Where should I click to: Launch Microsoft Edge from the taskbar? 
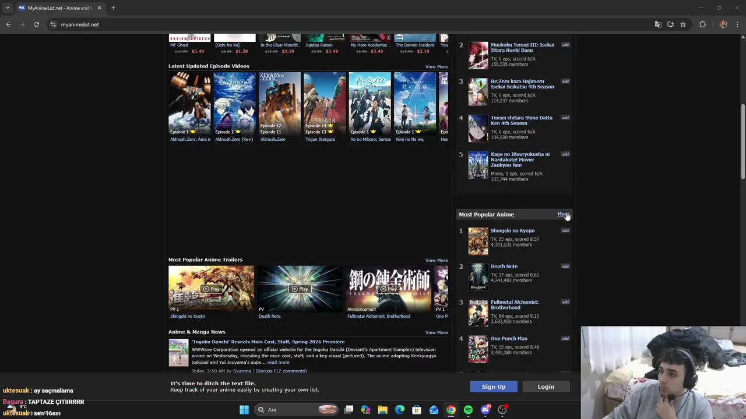[400, 410]
